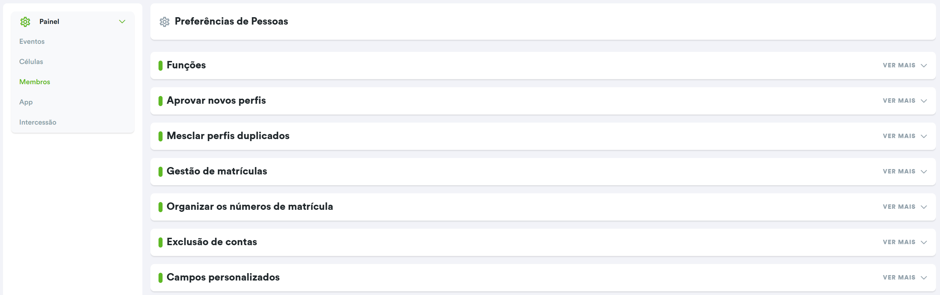
Task: Click the green marker beside Aprovar novos perfis
Action: click(x=160, y=101)
